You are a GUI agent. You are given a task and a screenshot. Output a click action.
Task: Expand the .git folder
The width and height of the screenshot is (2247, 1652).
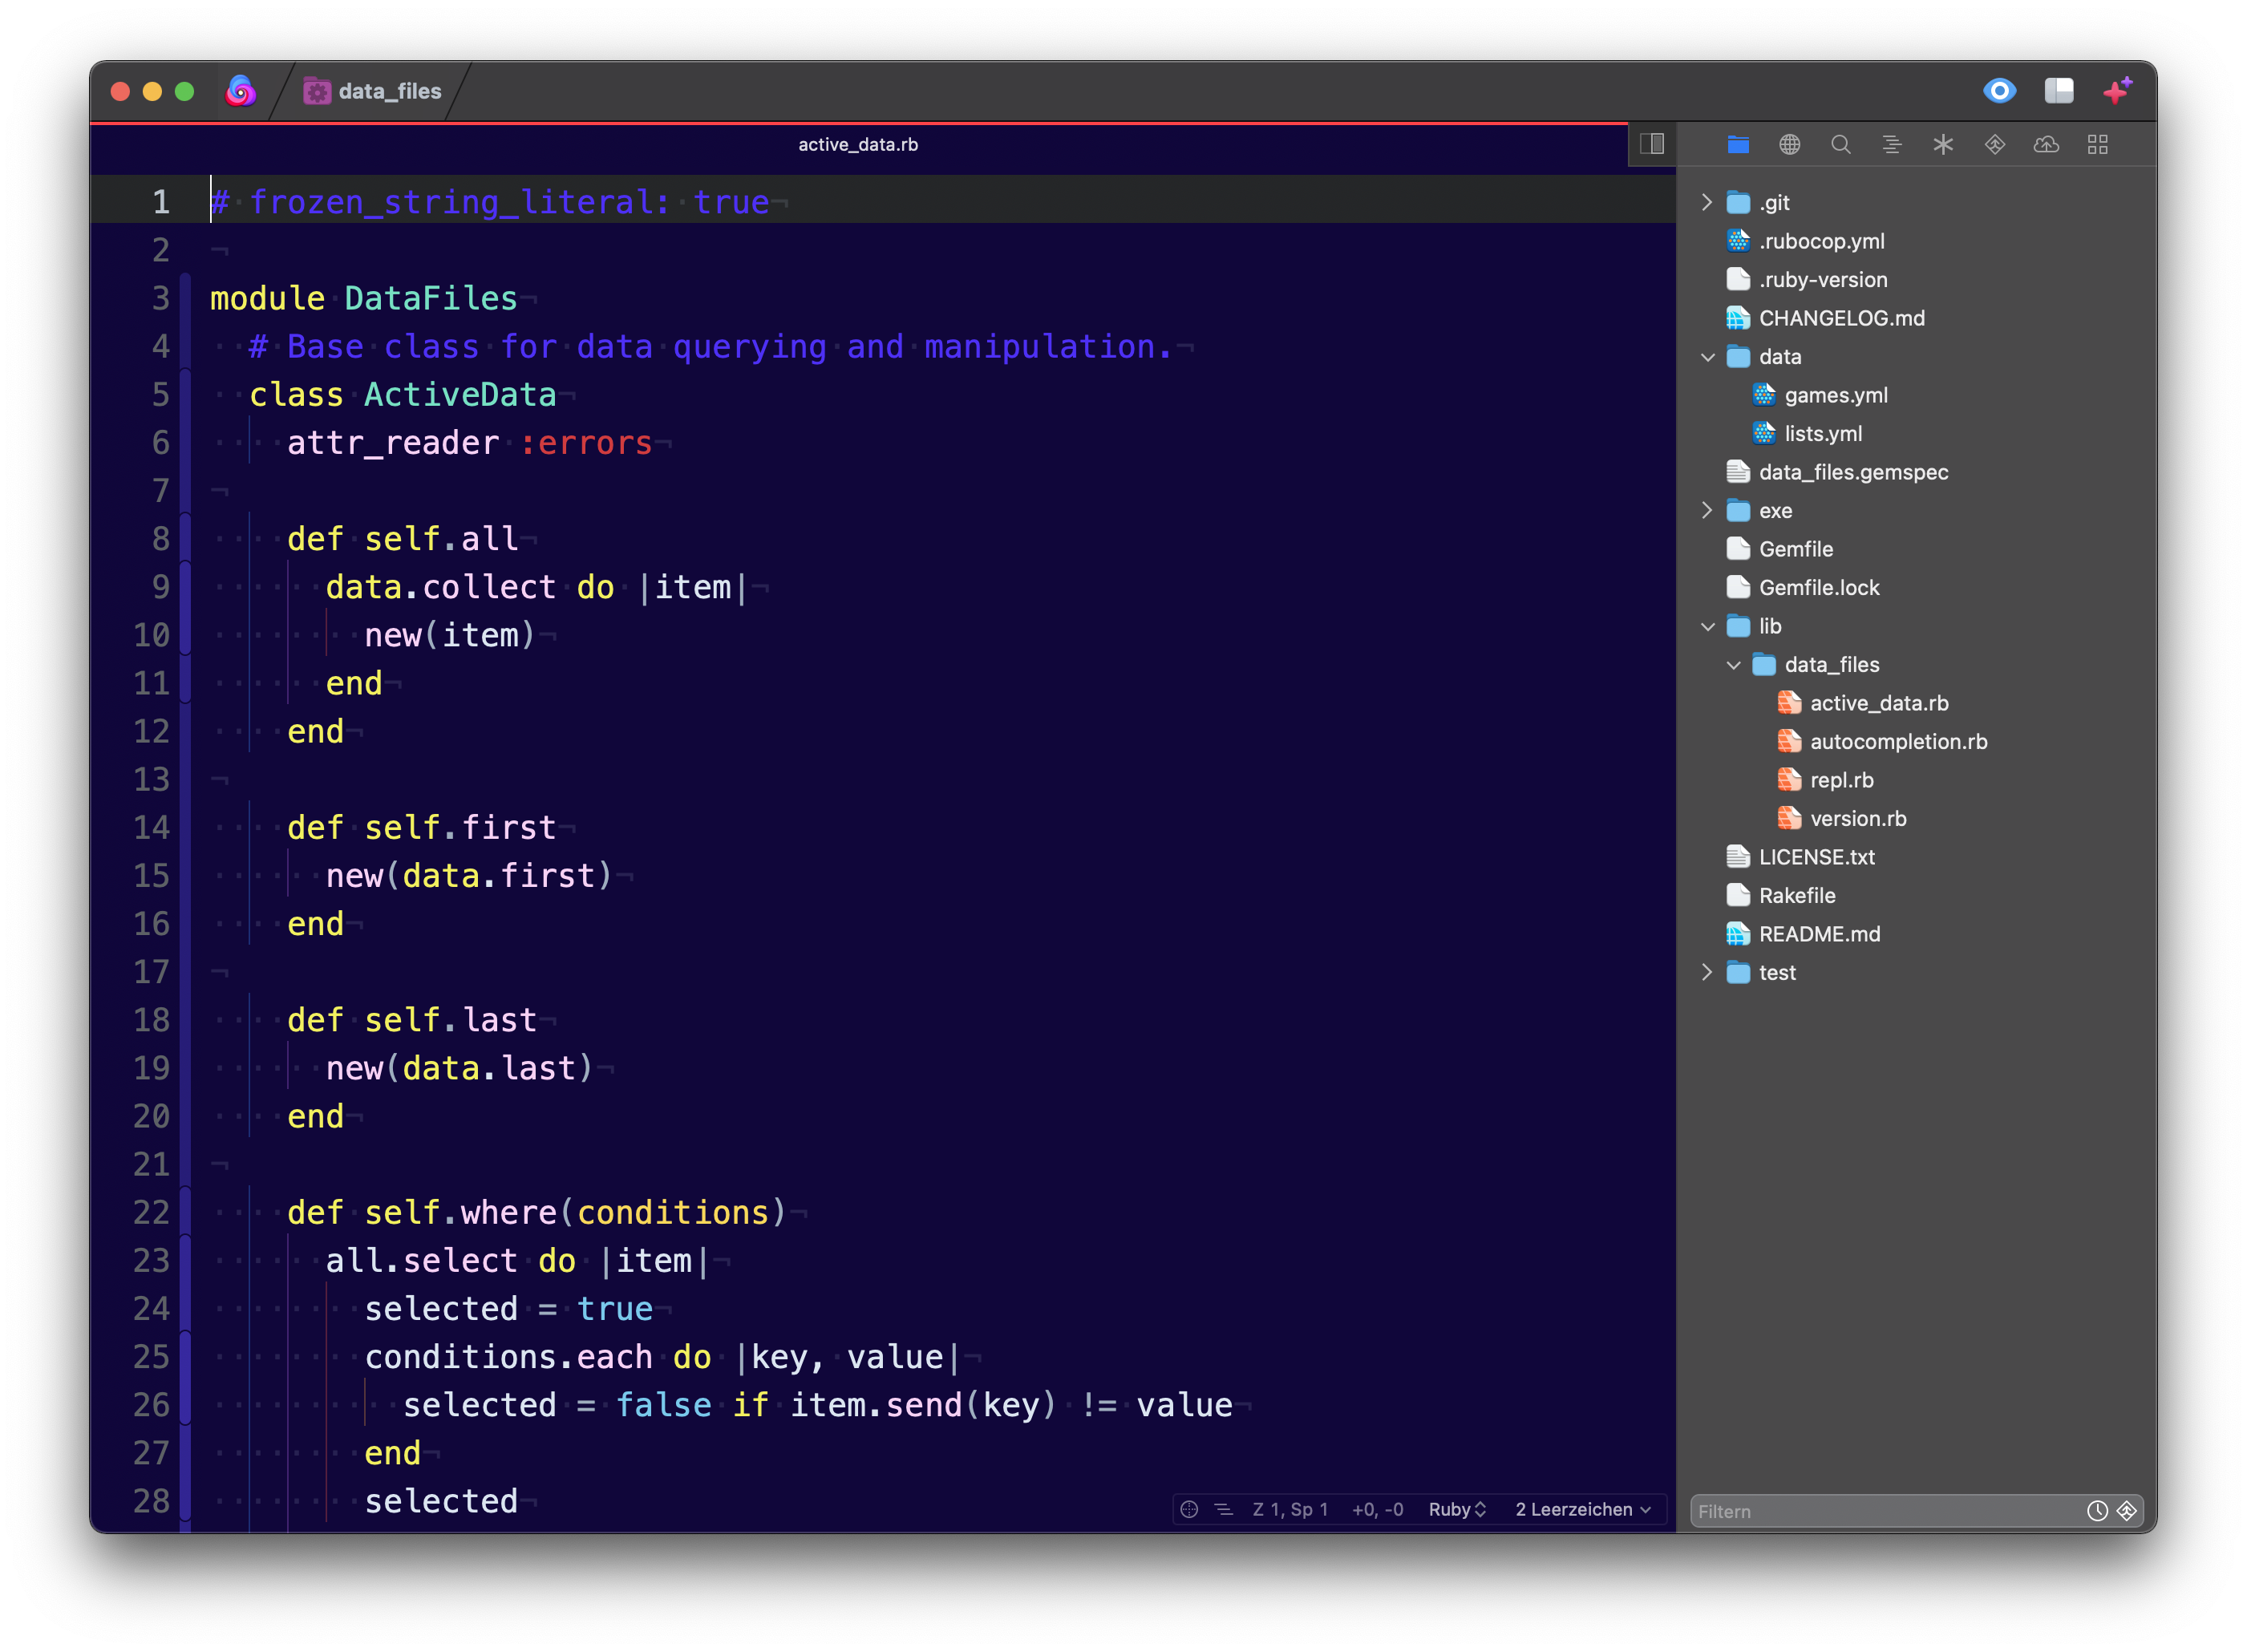(1707, 202)
